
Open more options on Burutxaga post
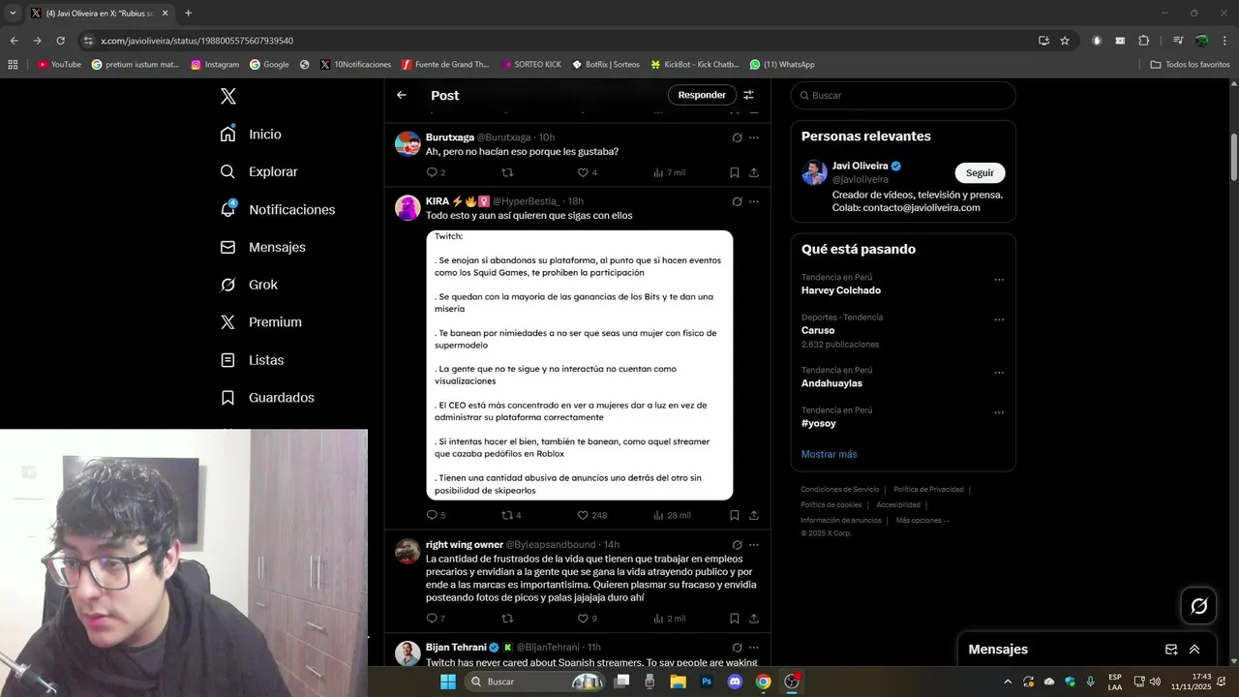tap(754, 137)
